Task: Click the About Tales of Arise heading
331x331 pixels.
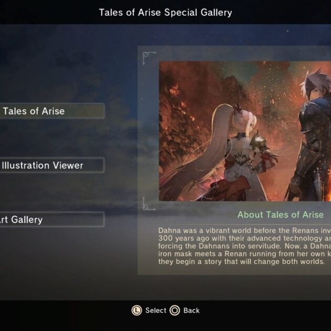Action: point(280,215)
